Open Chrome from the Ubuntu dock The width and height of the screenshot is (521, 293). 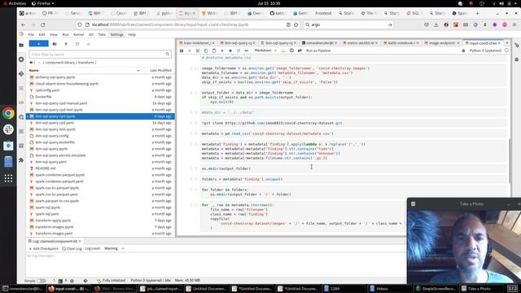point(8,113)
